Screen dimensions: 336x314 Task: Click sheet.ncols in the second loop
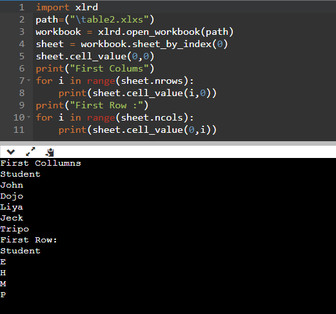(152, 118)
